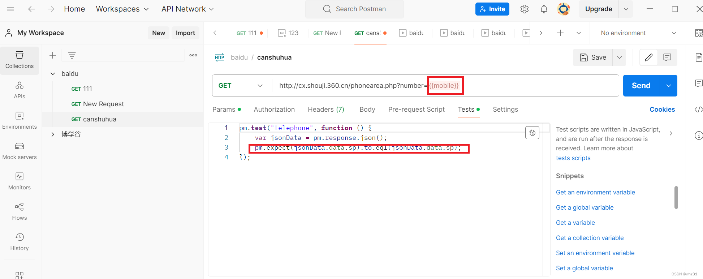Viewport: 703px width, 279px height.
Task: Go back with the left arrow
Action: pyautogui.click(x=31, y=9)
